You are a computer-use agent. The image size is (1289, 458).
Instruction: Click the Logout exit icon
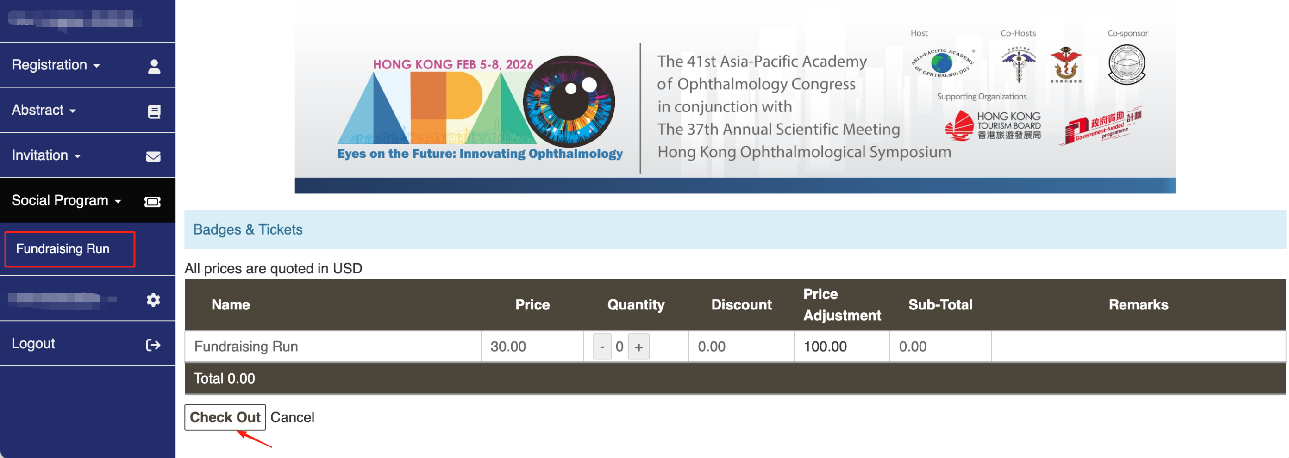click(x=153, y=345)
